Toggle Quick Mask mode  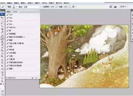2,91
